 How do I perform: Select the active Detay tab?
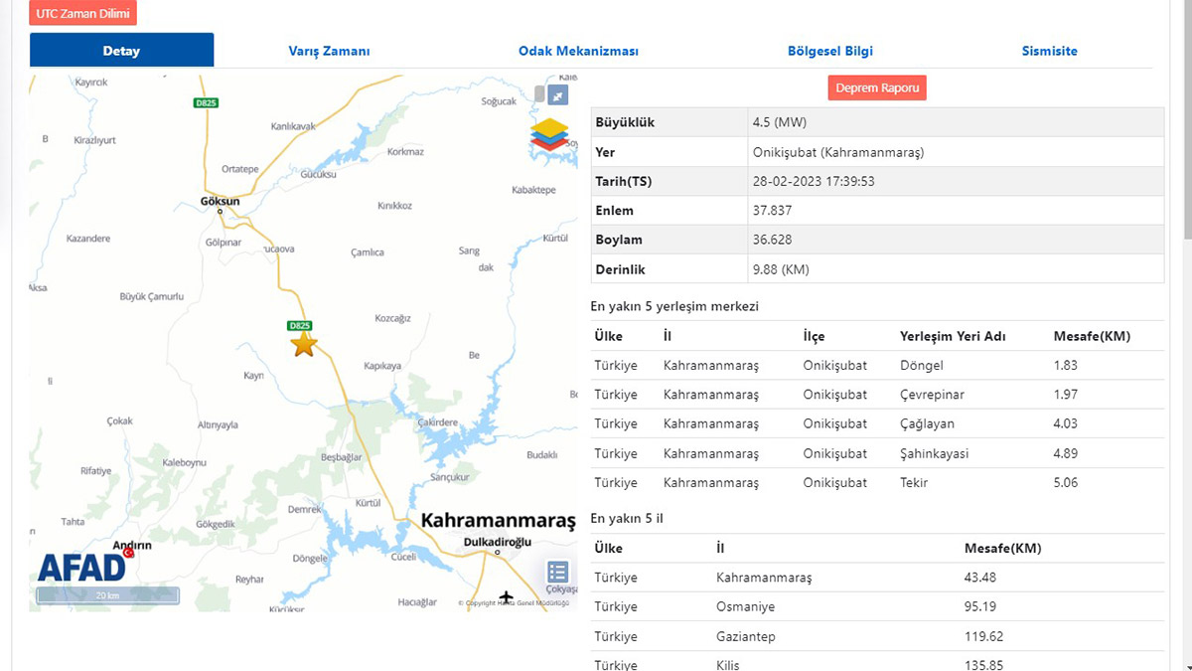click(121, 51)
